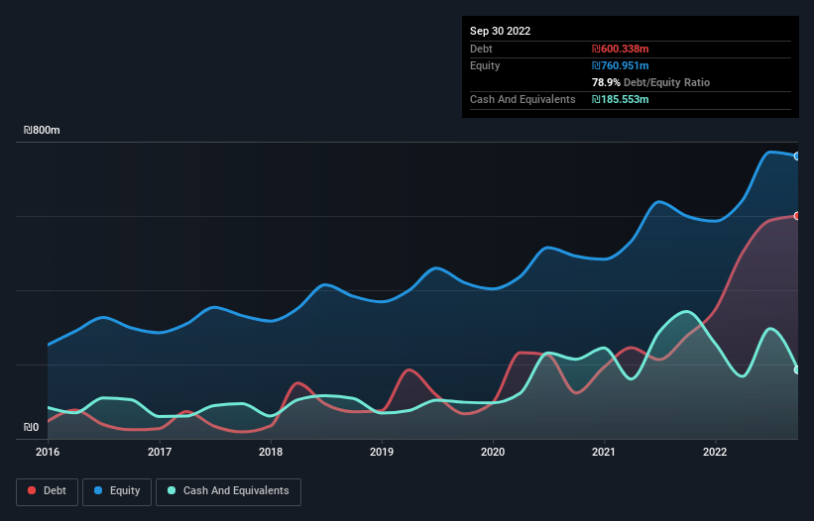Select the Equity data point at chart end

(x=797, y=156)
